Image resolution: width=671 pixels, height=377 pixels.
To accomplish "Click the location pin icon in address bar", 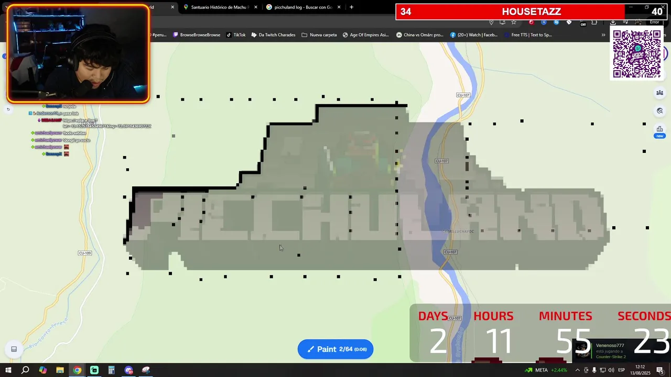I will click(x=491, y=22).
